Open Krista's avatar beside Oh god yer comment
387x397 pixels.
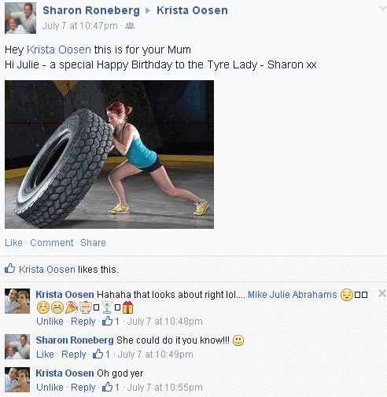[17, 380]
